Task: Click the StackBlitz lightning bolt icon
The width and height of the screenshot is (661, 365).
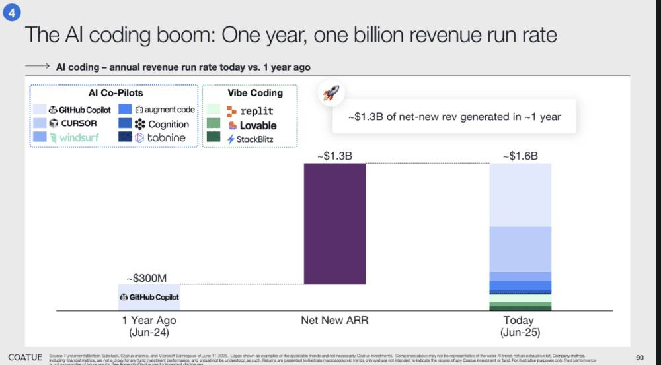Action: 231,139
